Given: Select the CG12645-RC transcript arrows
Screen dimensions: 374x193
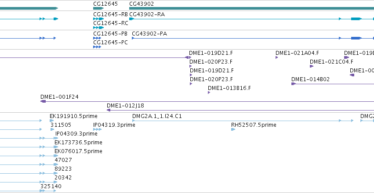Looking at the screenshot, I should tap(98, 28).
